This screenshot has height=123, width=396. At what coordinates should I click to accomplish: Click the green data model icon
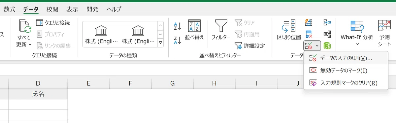327,46
